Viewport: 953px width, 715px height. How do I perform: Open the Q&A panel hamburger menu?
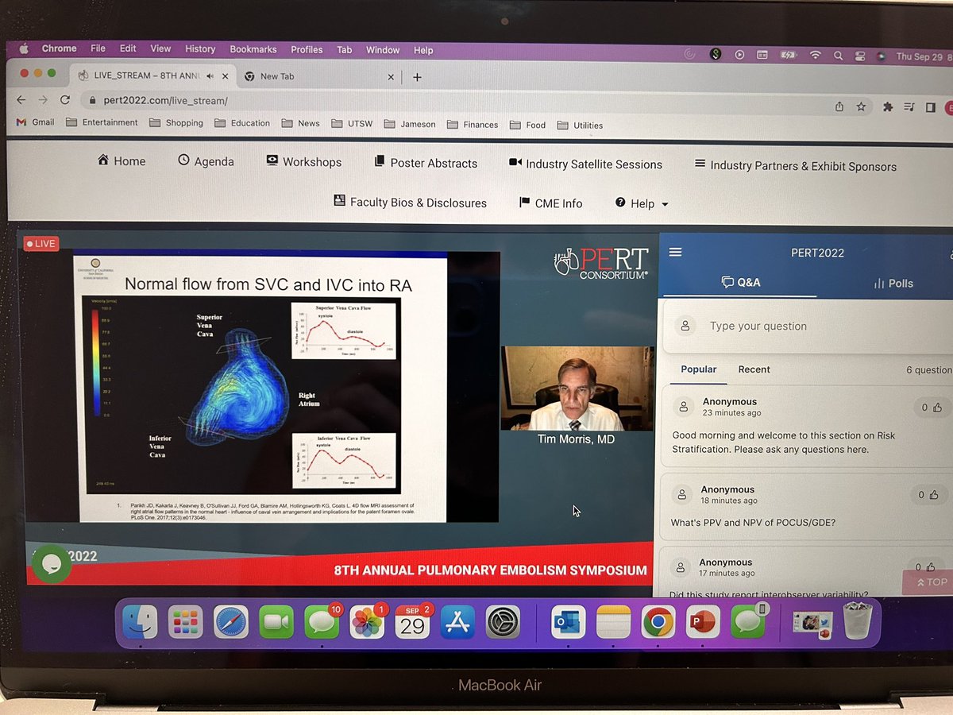676,252
